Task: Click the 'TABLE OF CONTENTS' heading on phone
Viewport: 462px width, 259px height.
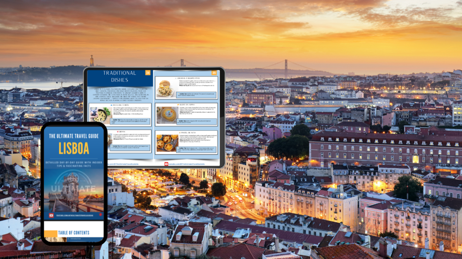Action: click(x=74, y=232)
